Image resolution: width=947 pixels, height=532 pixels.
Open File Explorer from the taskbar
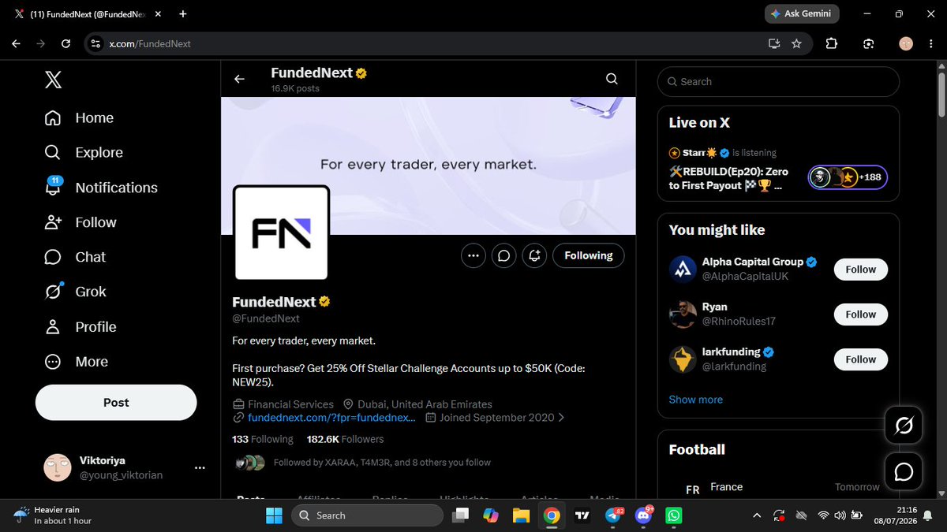(520, 515)
